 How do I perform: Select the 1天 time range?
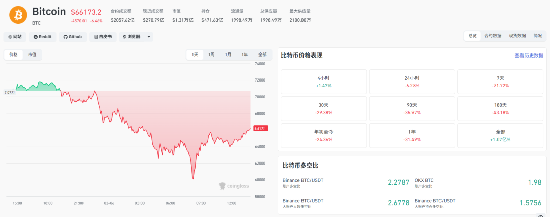195,55
